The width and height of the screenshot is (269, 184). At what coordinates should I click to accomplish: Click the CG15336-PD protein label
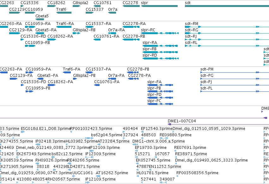(x=34, y=82)
